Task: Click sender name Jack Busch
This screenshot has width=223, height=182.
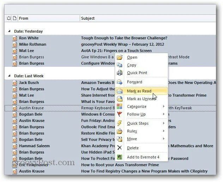Action: (x=29, y=83)
